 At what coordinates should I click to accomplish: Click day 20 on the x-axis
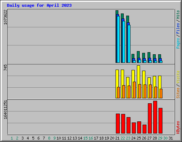[112, 138]
